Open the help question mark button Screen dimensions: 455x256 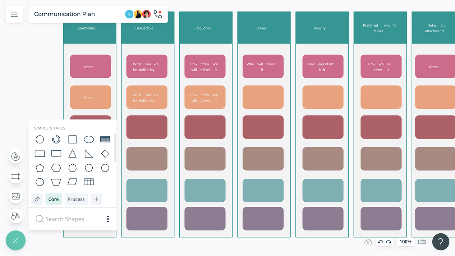click(x=441, y=242)
